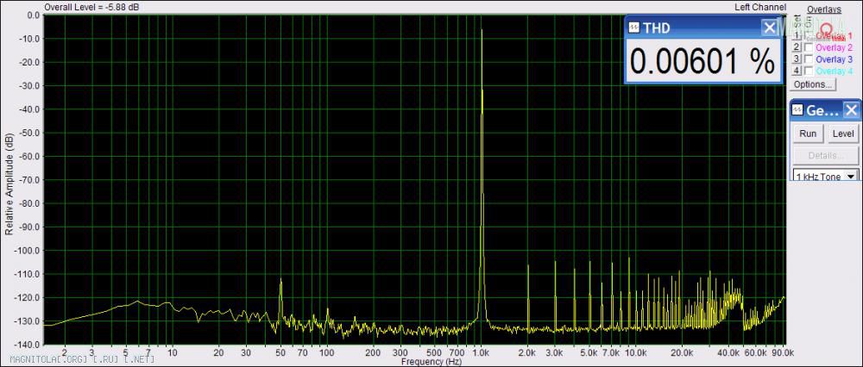The width and height of the screenshot is (863, 367).
Task: Click the Overlay 4 label
Action: pyautogui.click(x=834, y=71)
